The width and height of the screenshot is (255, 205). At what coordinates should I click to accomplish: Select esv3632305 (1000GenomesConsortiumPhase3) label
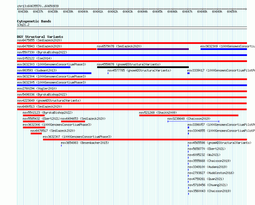(52, 82)
